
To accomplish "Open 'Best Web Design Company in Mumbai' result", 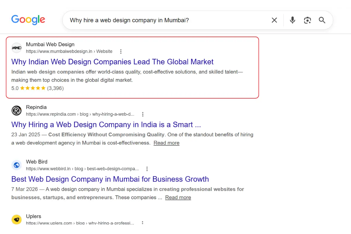I will (110, 179).
